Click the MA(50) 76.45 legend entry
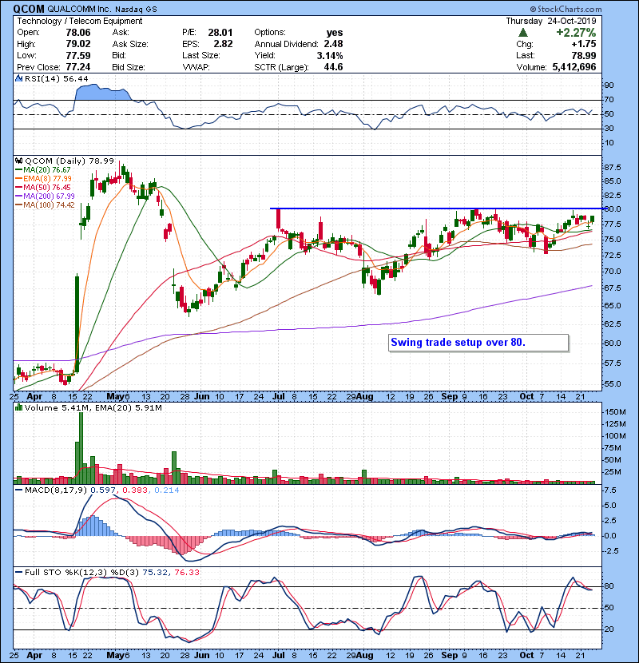The image size is (639, 663). (44, 187)
